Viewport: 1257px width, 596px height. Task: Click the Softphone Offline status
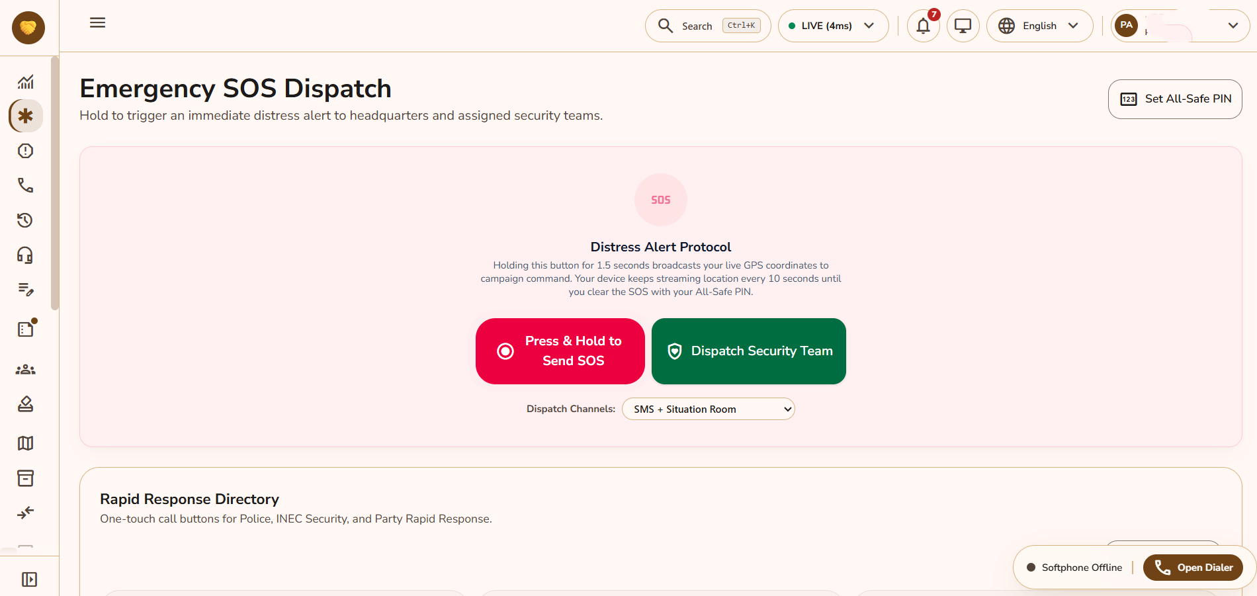pos(1074,568)
